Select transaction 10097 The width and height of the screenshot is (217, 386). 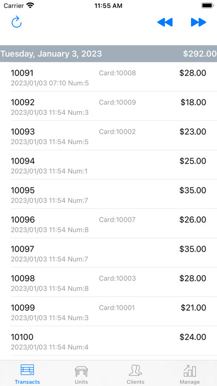pyautogui.click(x=108, y=252)
